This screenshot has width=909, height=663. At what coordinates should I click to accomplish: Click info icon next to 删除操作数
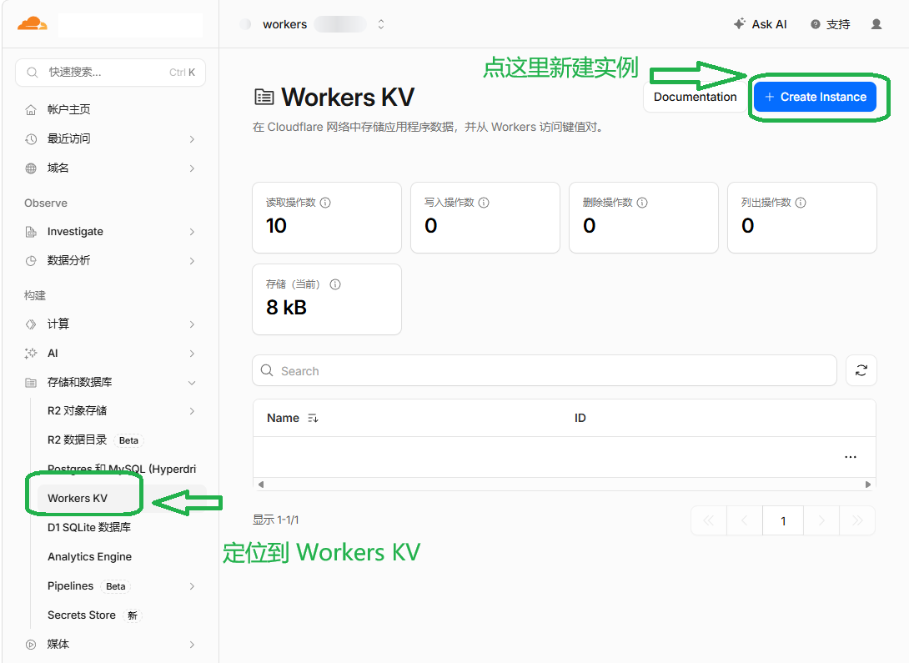[642, 203]
